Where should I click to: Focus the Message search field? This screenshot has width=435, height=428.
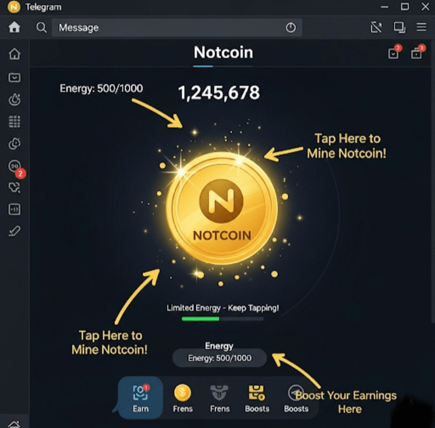tap(176, 27)
